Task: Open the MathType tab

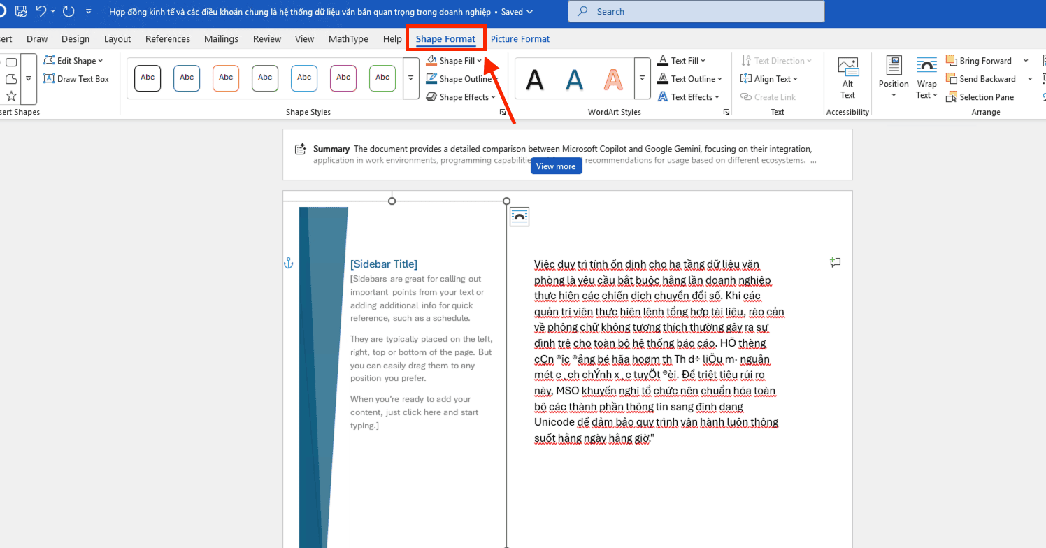Action: coord(348,39)
